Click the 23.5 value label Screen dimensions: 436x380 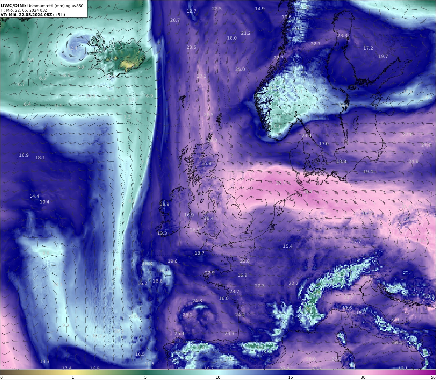pyautogui.click(x=191, y=47)
